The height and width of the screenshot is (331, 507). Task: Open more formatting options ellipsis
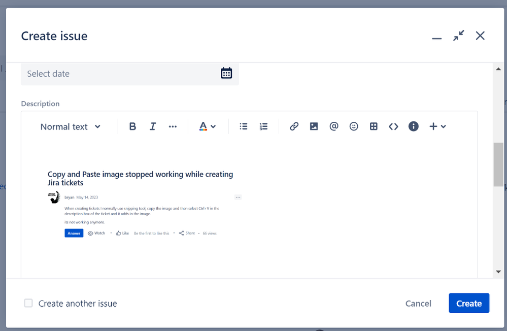173,126
